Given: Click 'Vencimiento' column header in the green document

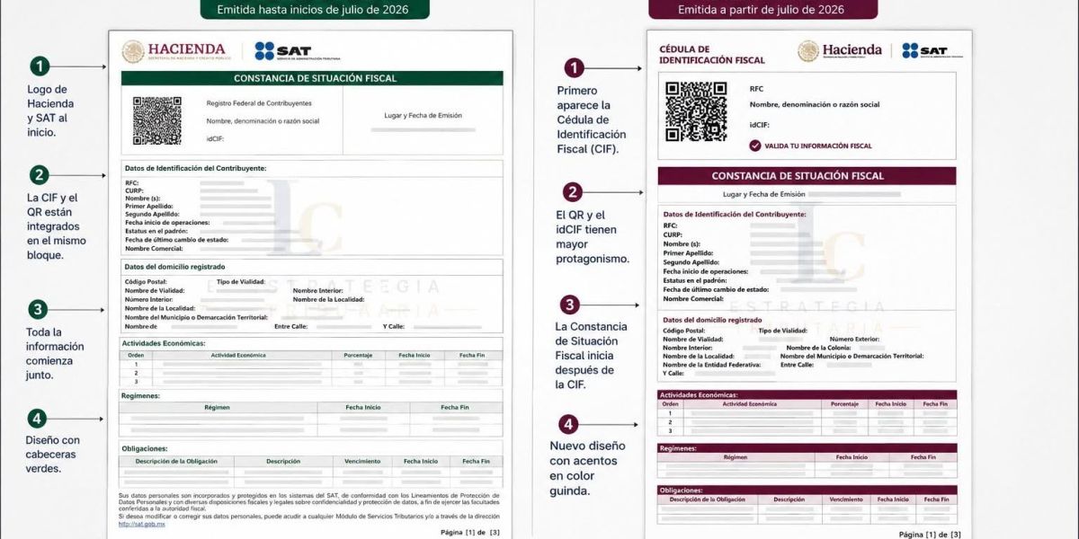Looking at the screenshot, I should coord(362,462).
